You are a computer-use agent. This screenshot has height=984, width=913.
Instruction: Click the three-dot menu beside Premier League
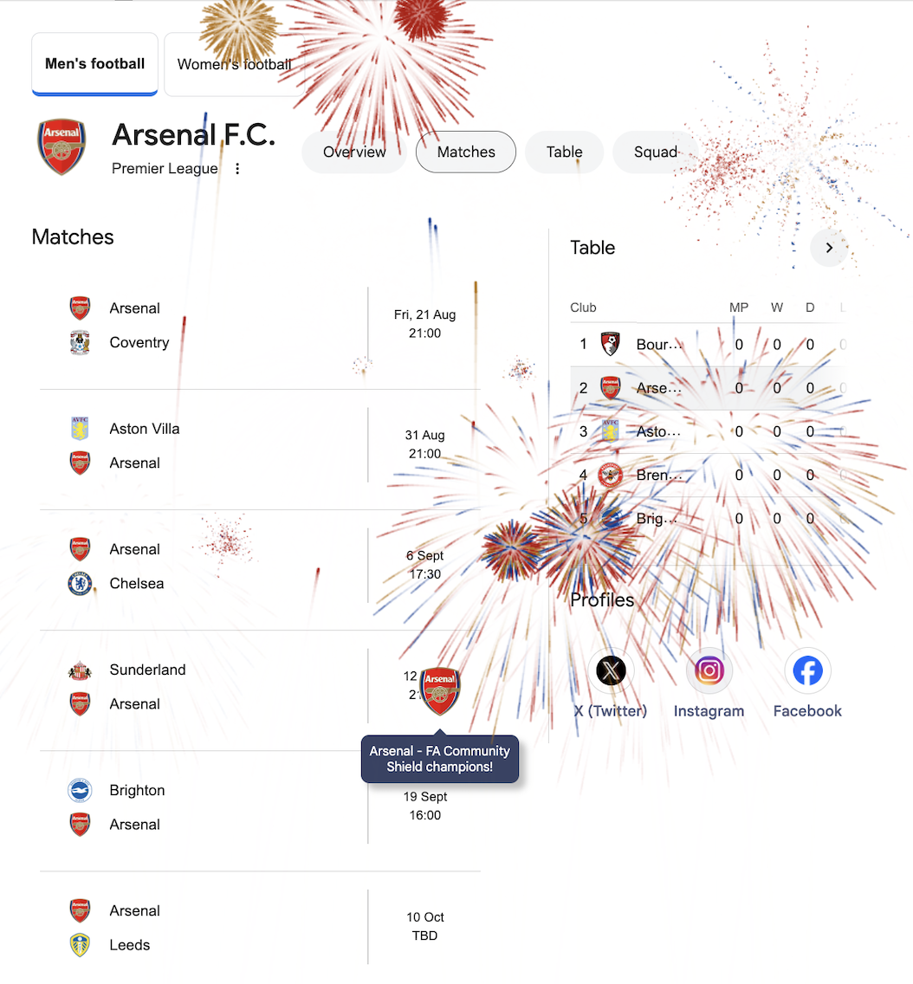pyautogui.click(x=237, y=169)
